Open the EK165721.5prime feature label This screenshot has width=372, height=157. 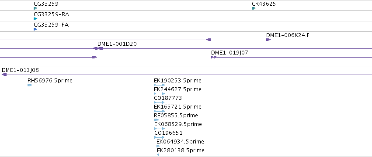[177, 107]
